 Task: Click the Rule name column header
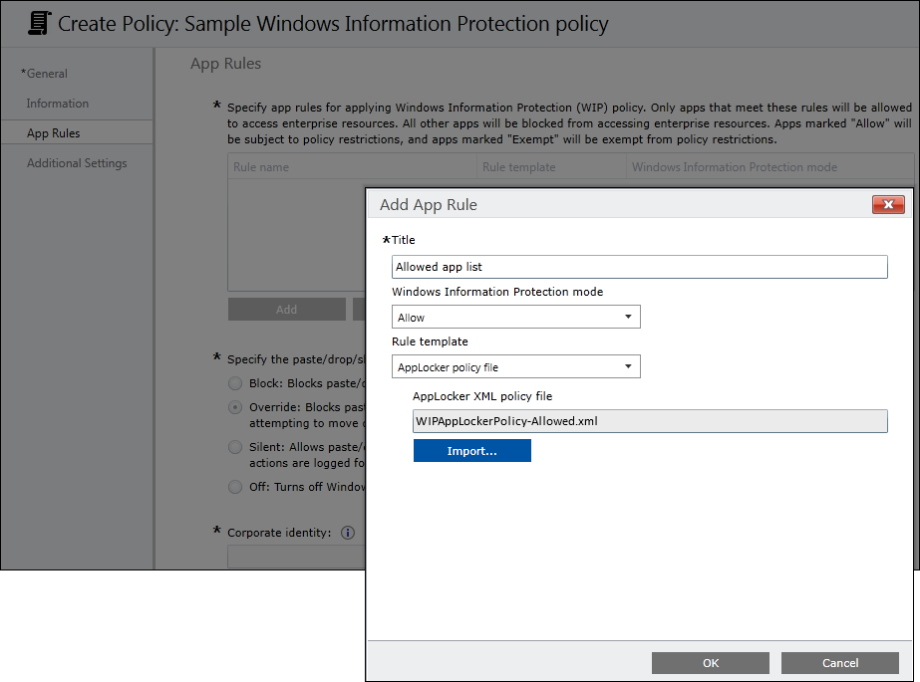(x=261, y=167)
